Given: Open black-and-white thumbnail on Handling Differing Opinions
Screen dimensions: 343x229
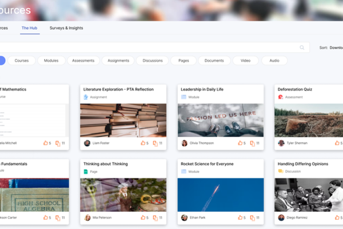Looking at the screenshot, I should tap(309, 195).
